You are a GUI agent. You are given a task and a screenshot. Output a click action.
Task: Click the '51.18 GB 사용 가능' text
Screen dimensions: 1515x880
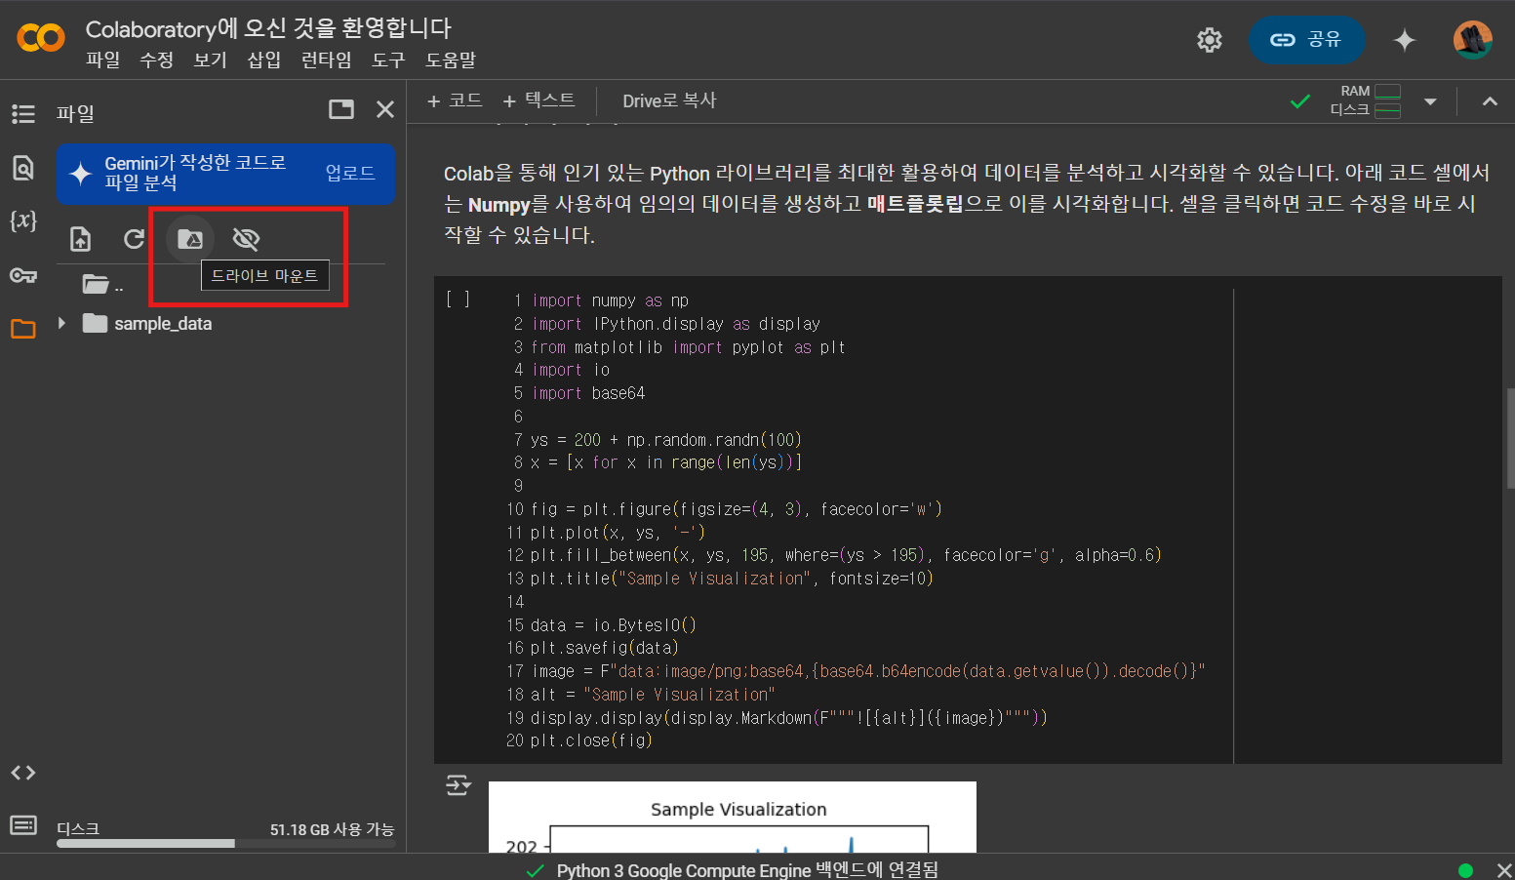pos(332,829)
